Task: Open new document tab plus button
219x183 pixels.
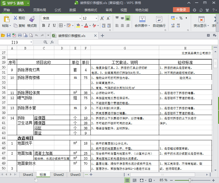Action: click(102, 36)
